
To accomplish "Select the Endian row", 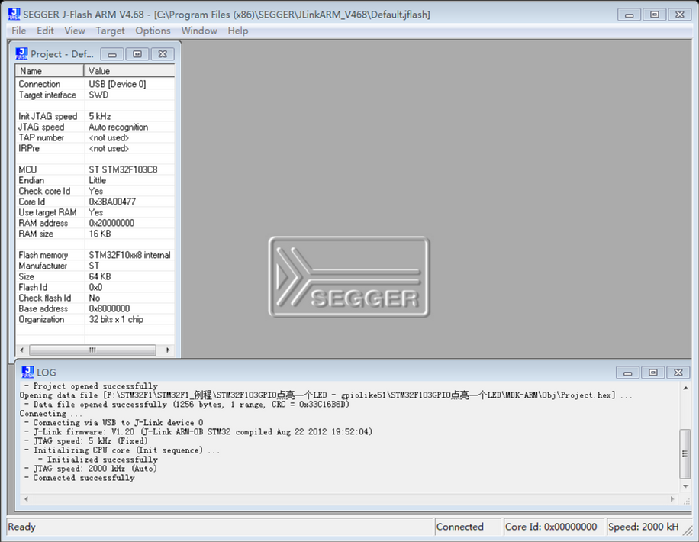I will [x=95, y=180].
